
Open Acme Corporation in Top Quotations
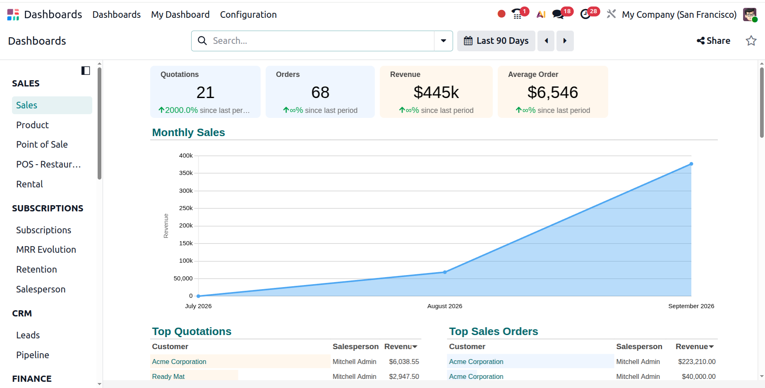click(179, 362)
